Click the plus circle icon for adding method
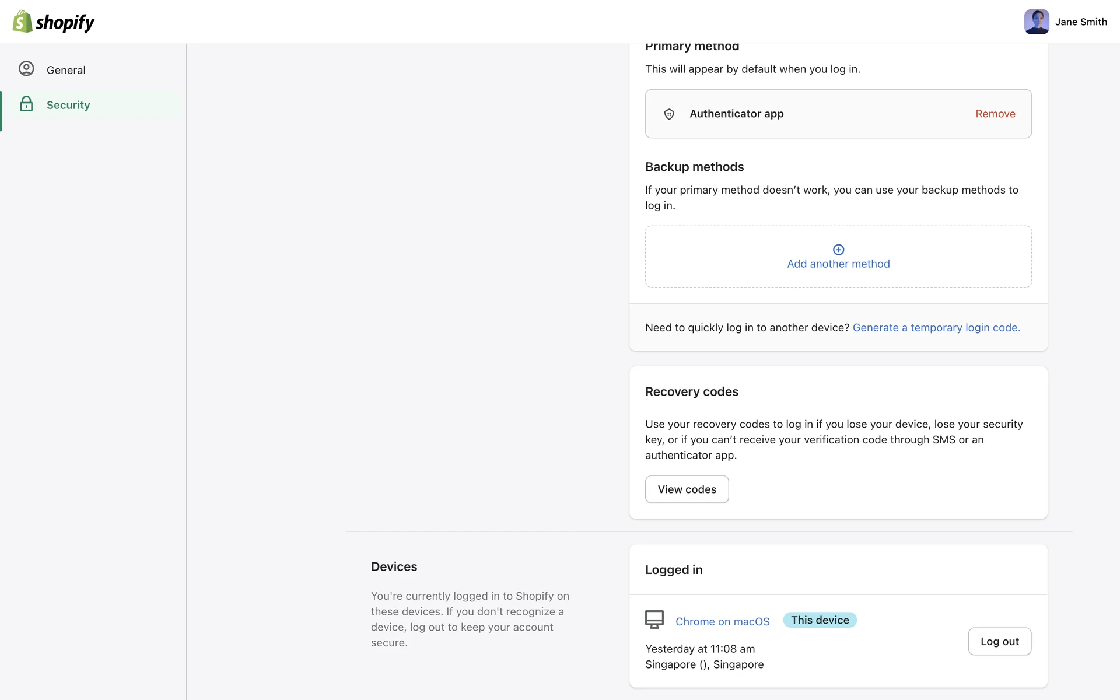1120x700 pixels. coord(838,250)
